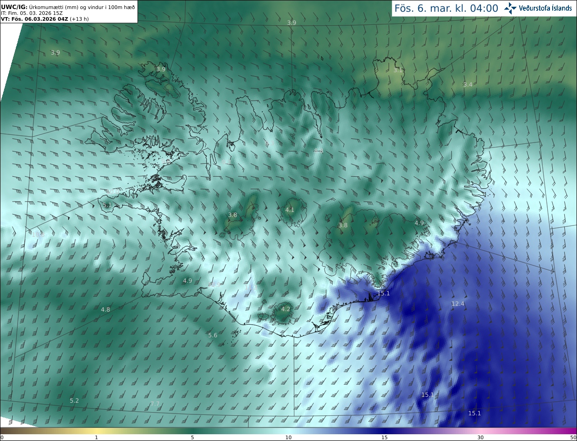Click the 3.1 value label on the map

(x=398, y=70)
